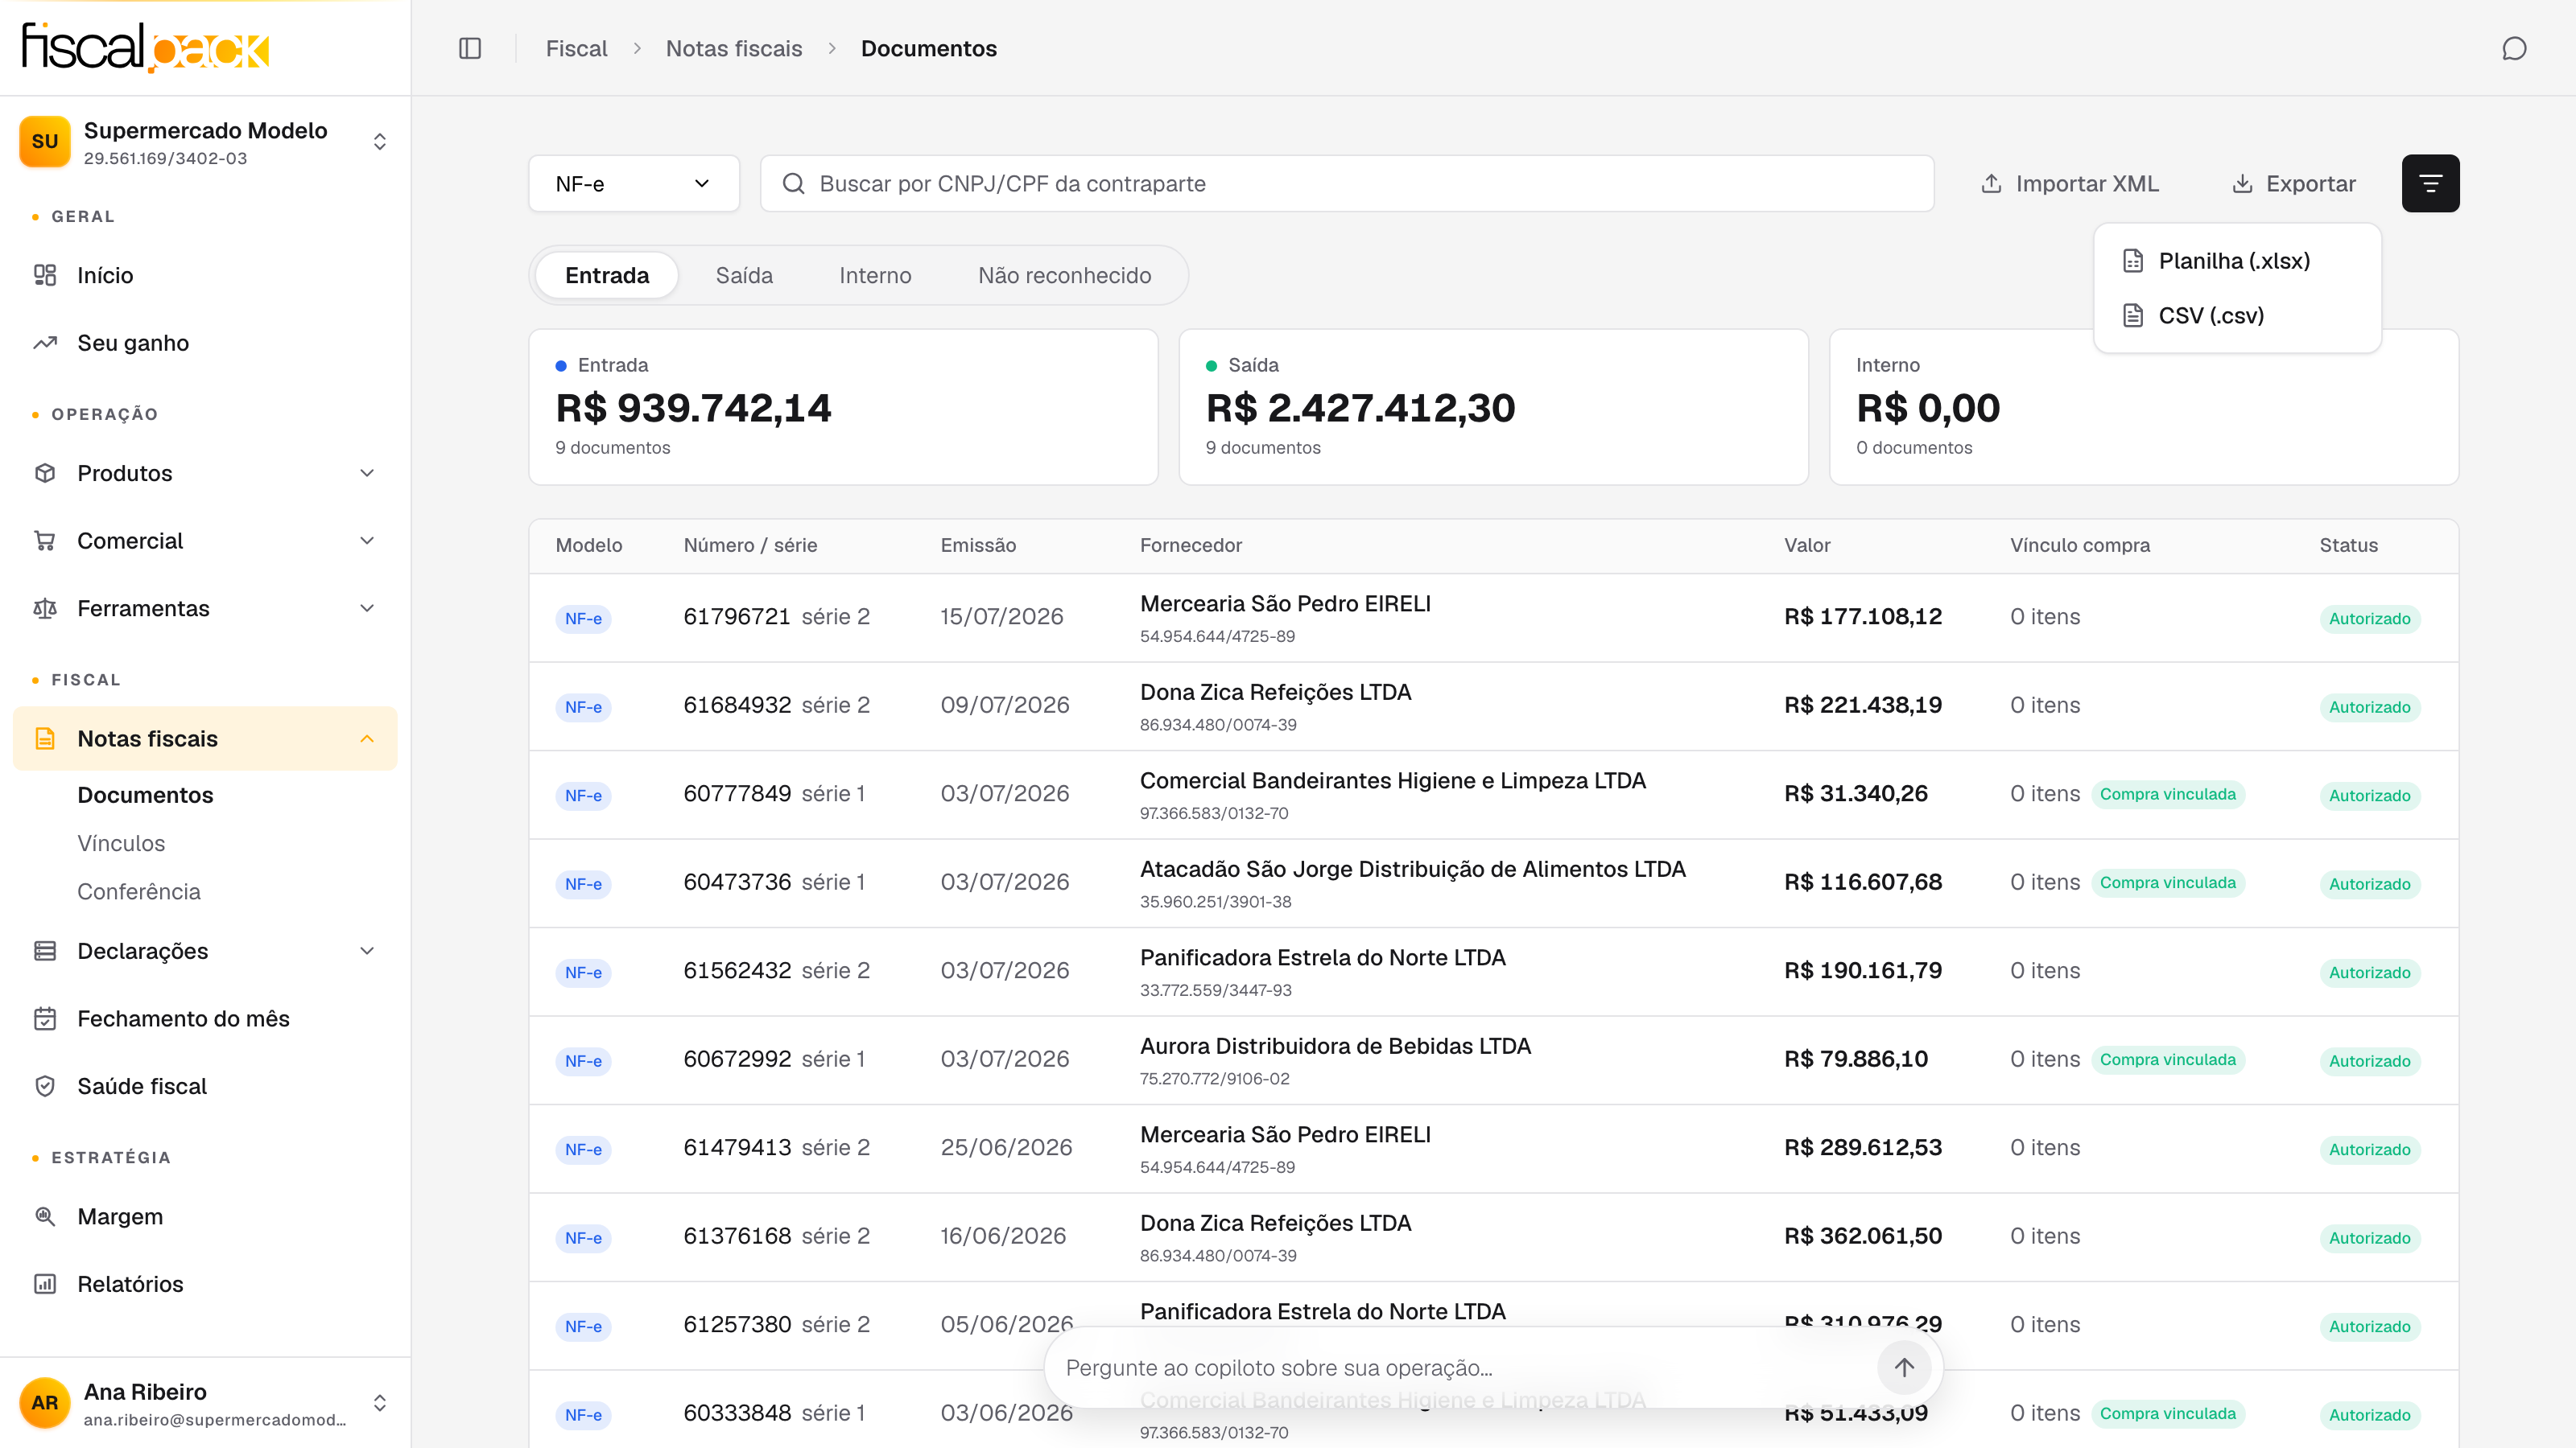The height and width of the screenshot is (1448, 2576).
Task: Click the Margem magnifier icon
Action: [x=45, y=1216]
